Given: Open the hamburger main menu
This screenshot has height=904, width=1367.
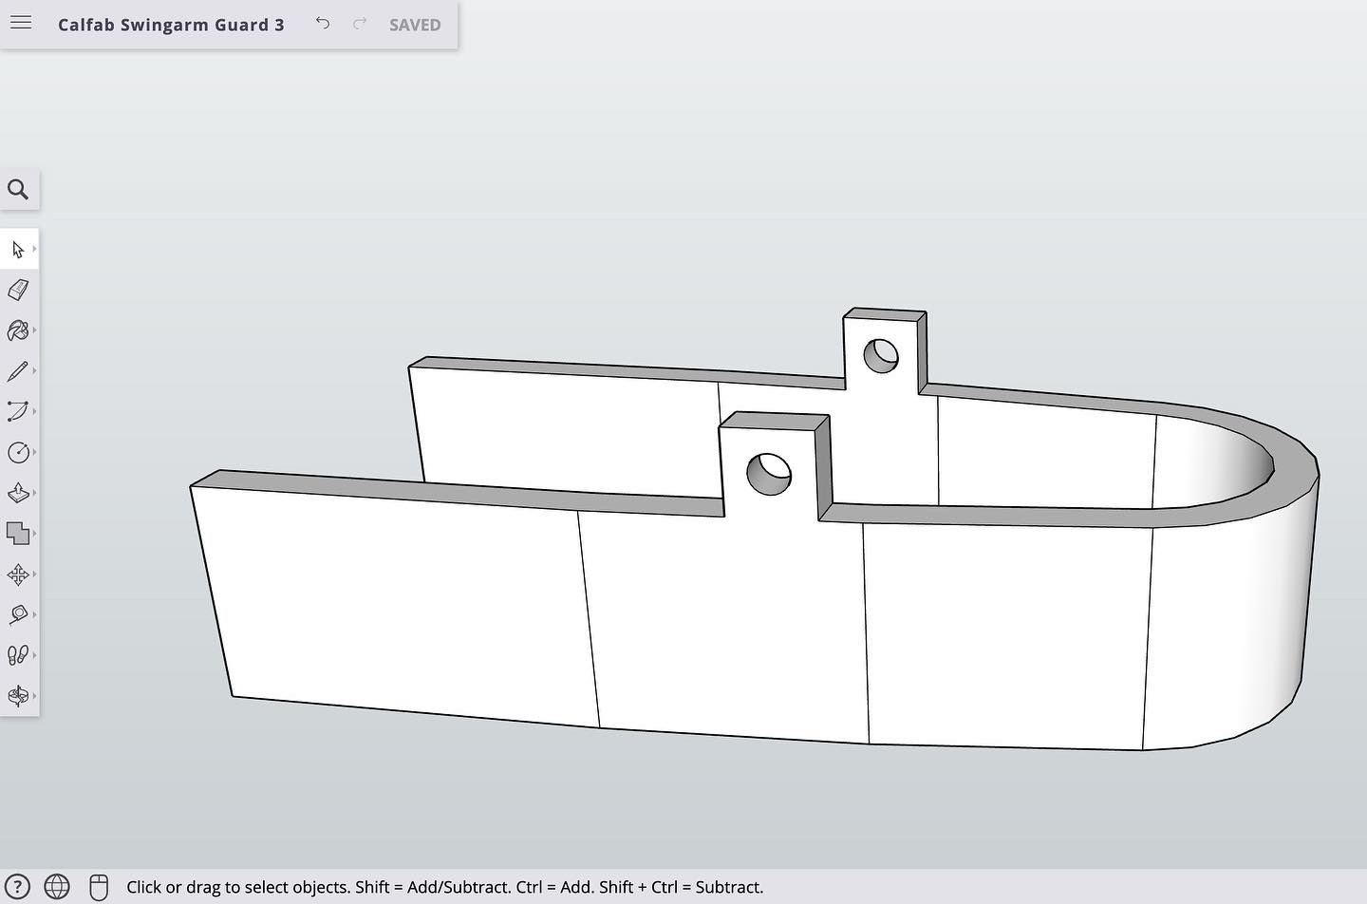Looking at the screenshot, I should click(21, 23).
